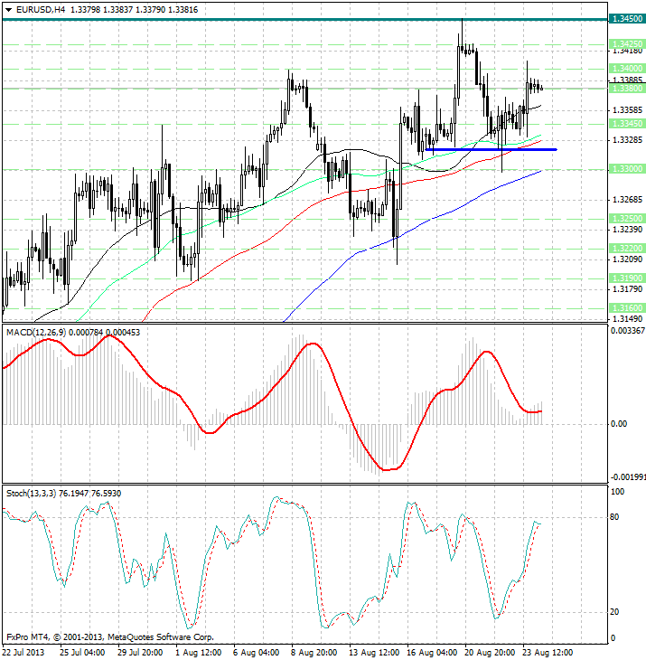Select the 1.33800 green price label
This screenshot has width=646, height=660.
click(x=626, y=89)
